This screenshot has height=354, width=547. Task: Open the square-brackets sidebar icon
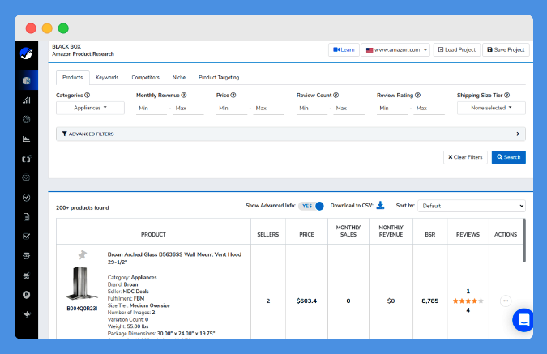coord(26,159)
